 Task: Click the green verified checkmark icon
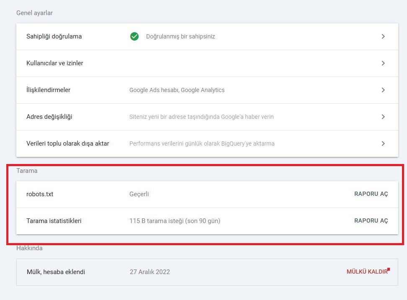[134, 36]
